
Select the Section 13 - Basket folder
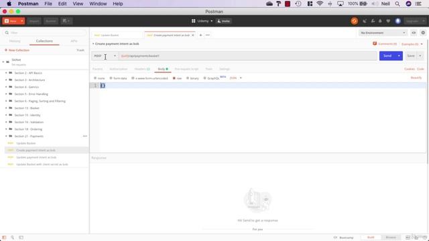point(27,108)
